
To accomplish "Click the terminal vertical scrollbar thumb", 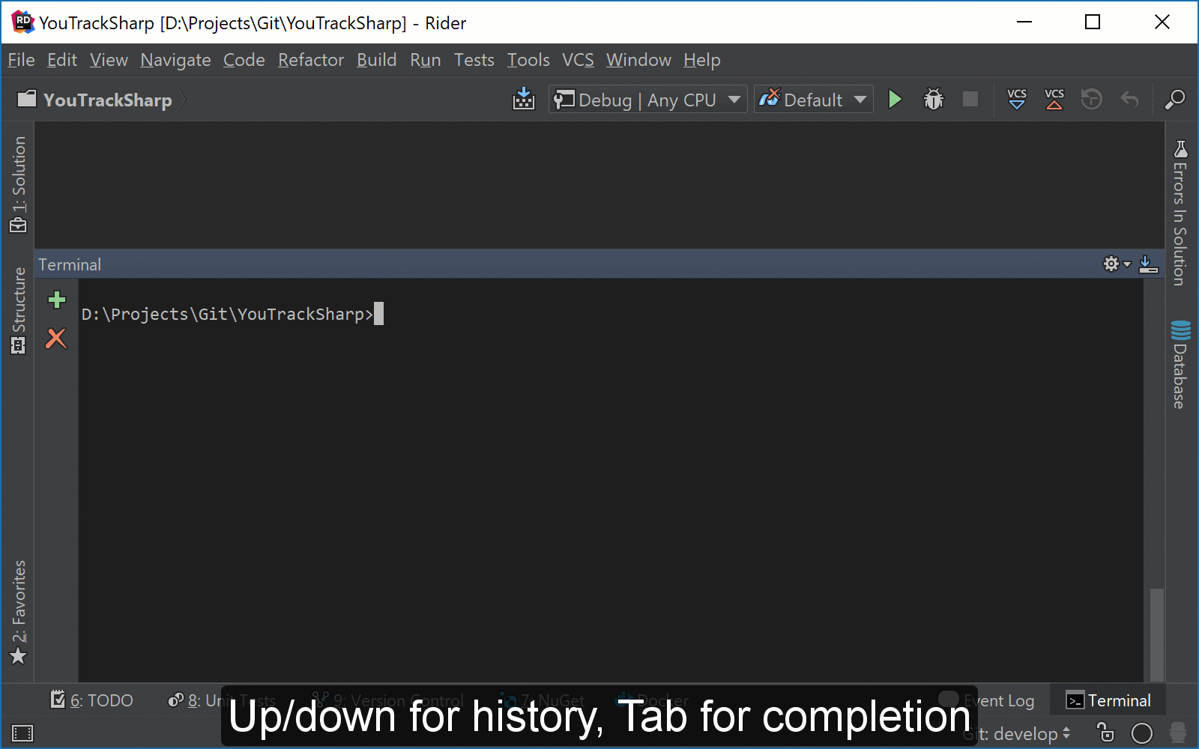I will (x=1156, y=633).
